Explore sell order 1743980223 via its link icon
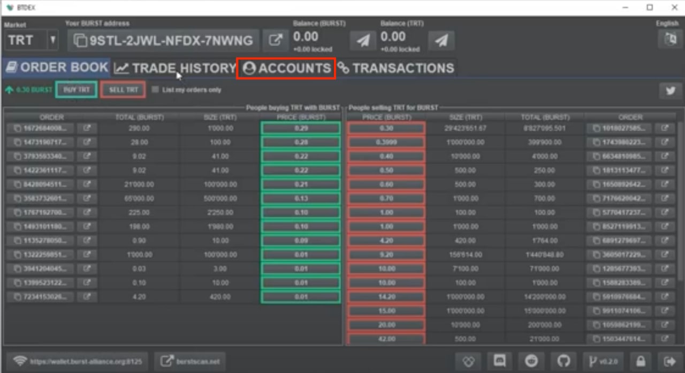685x373 pixels. 665,143
